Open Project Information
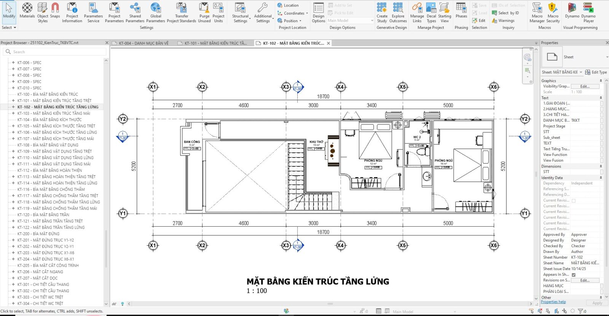Viewport: 609px width, 316px height. pyautogui.click(x=72, y=13)
